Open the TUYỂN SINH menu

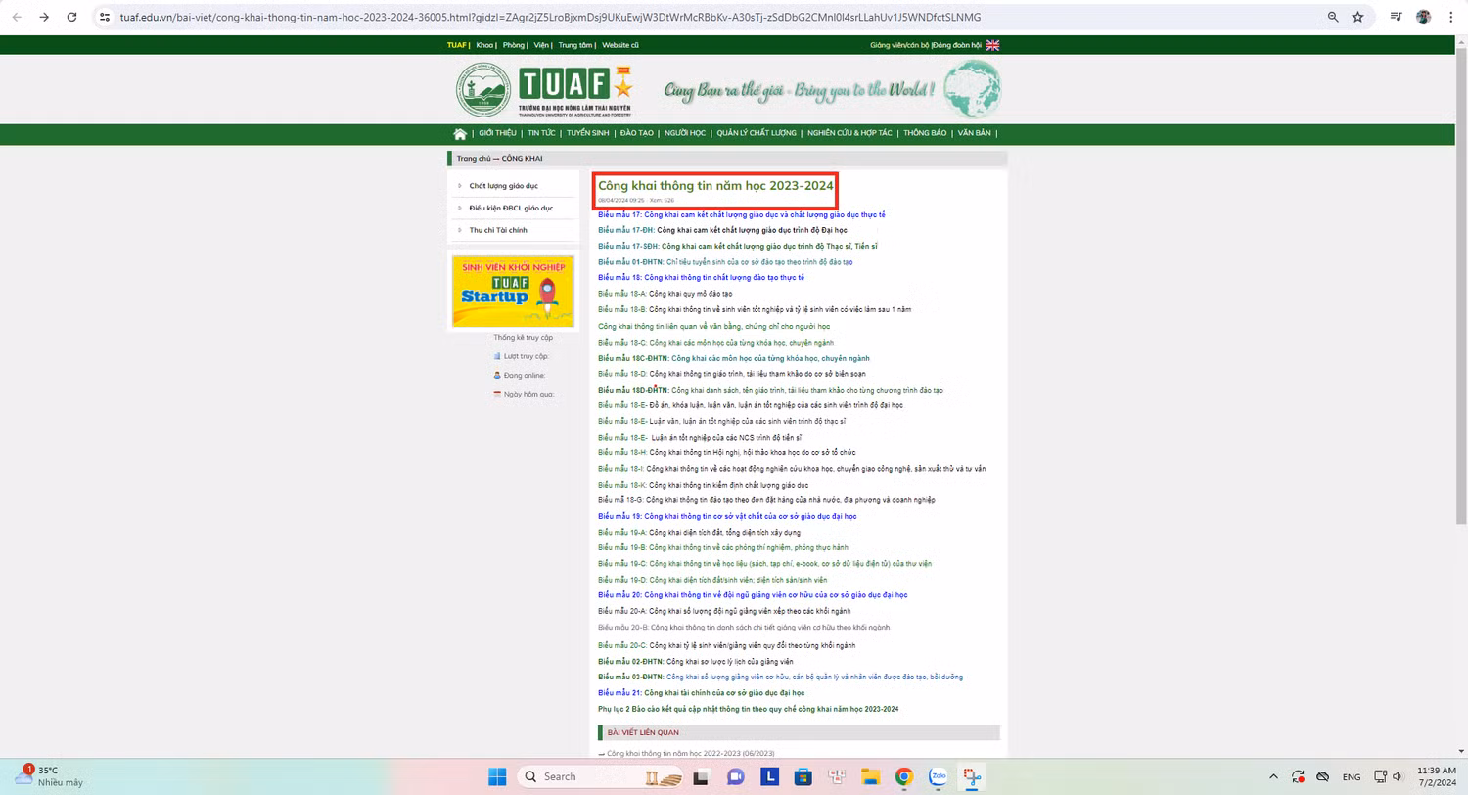pos(587,133)
